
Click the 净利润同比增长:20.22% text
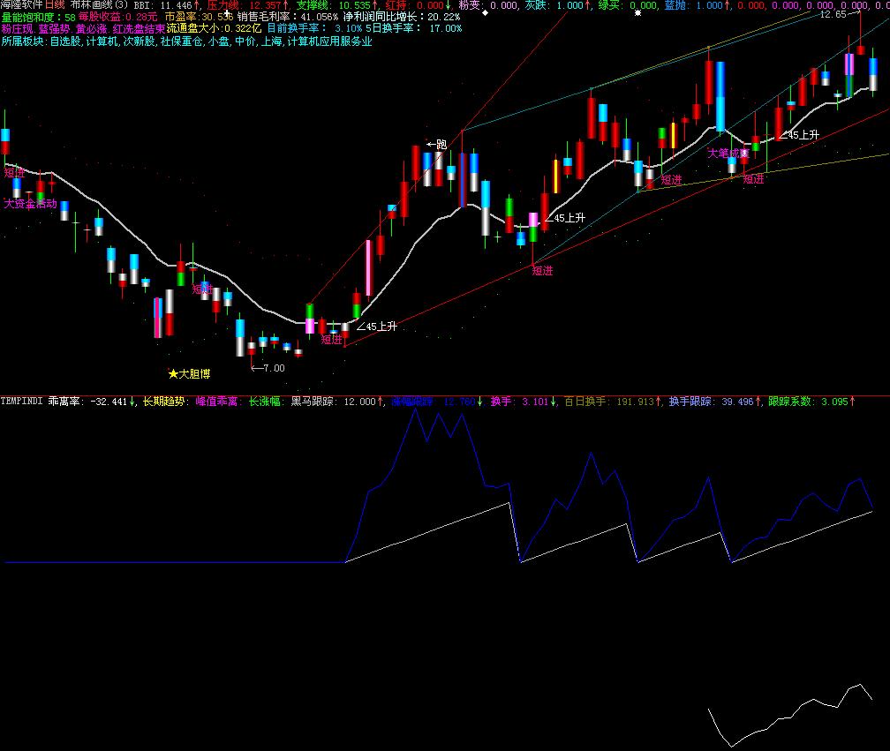(x=402, y=17)
